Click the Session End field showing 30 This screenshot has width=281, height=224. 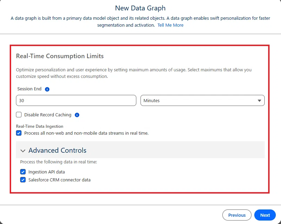click(x=76, y=100)
